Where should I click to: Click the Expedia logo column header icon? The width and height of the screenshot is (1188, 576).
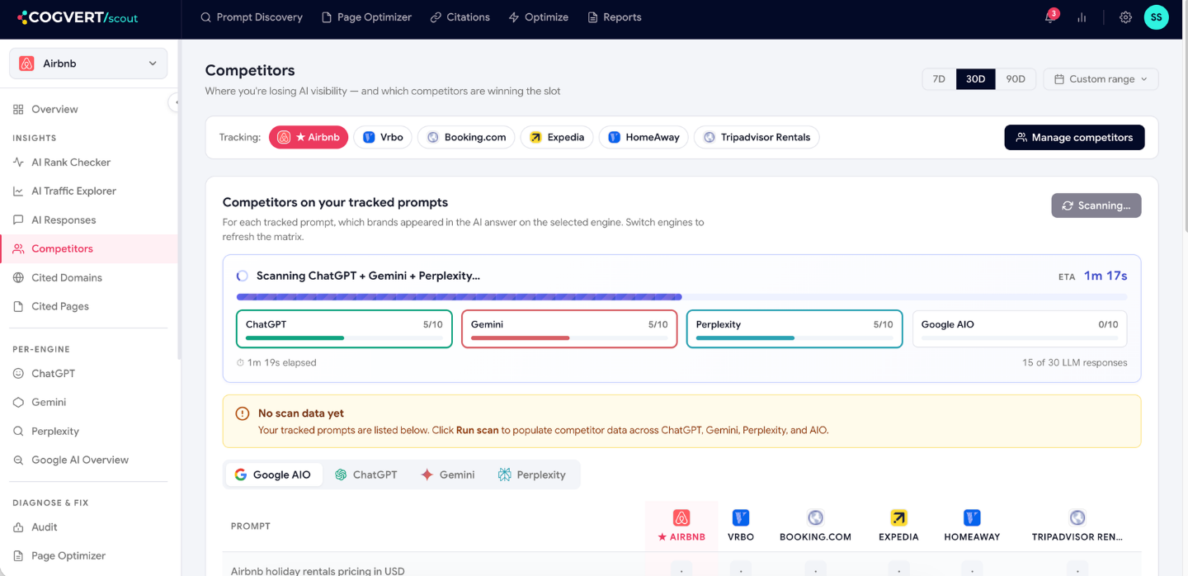pos(898,517)
